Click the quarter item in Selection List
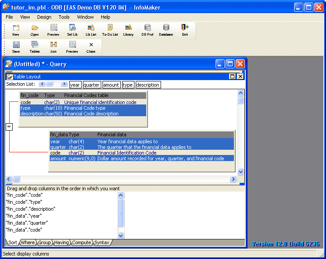The image size is (326, 259). [x=92, y=85]
